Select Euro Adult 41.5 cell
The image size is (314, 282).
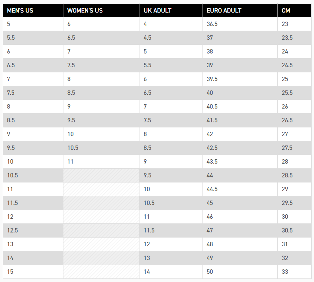tap(240, 120)
